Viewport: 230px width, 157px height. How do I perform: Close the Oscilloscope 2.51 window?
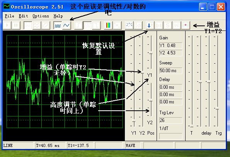[221, 7]
